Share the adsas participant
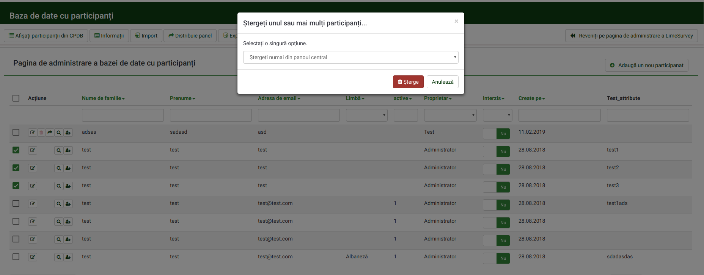The height and width of the screenshot is (275, 704). click(50, 133)
